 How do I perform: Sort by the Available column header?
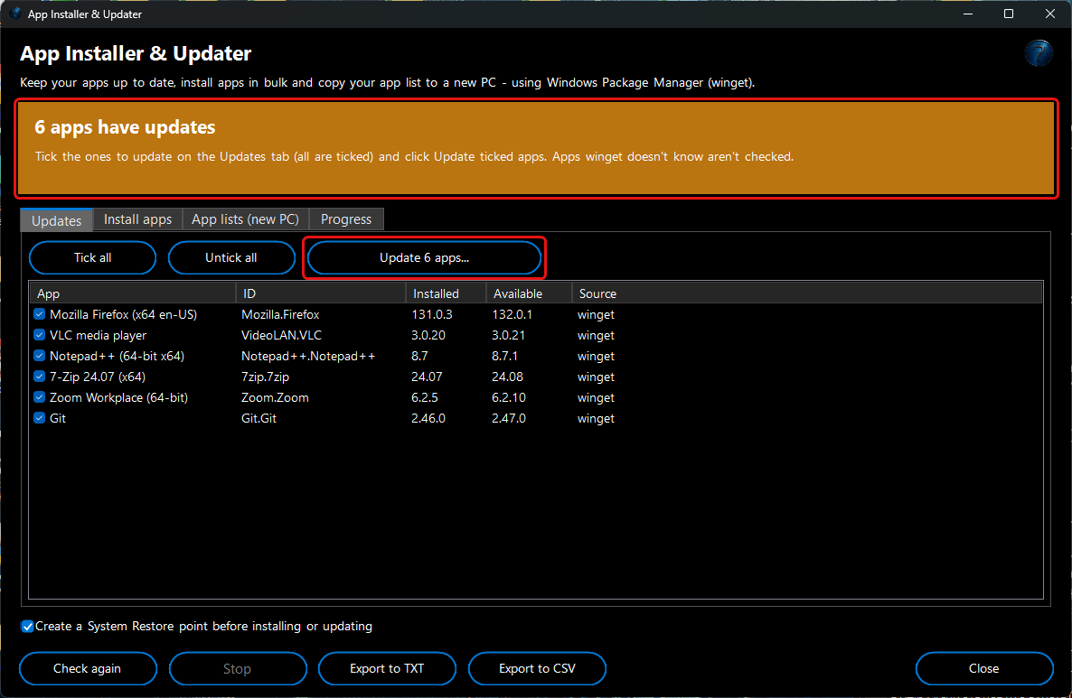[x=529, y=293]
